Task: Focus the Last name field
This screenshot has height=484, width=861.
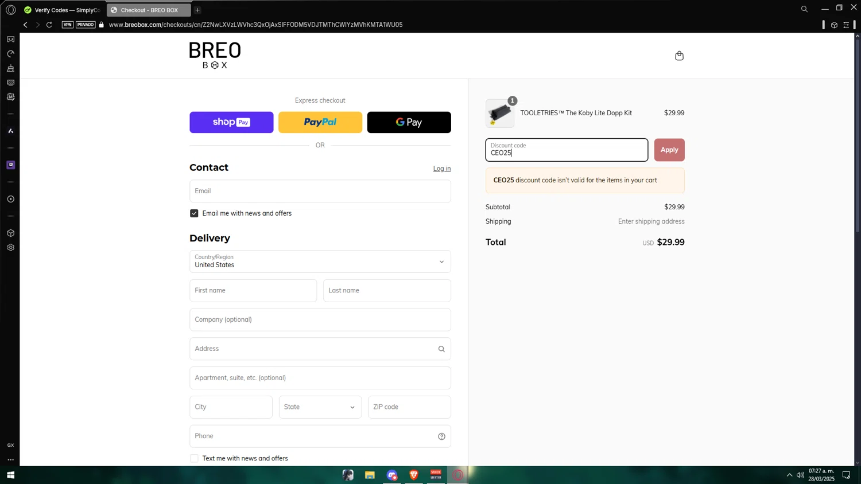Action: tap(387, 291)
